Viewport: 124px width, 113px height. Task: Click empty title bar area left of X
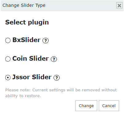(81, 5)
